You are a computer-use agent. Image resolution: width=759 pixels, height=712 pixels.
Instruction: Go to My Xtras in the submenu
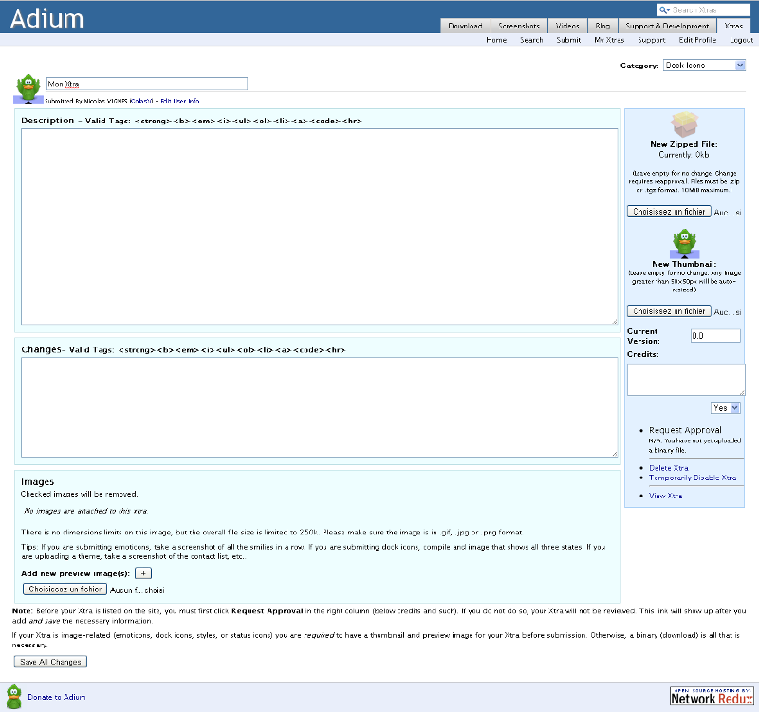(x=609, y=40)
